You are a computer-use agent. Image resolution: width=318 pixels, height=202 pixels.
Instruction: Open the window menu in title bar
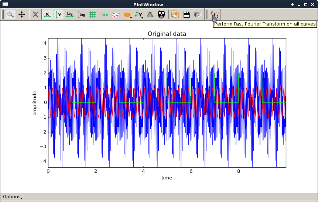tap(5, 4)
